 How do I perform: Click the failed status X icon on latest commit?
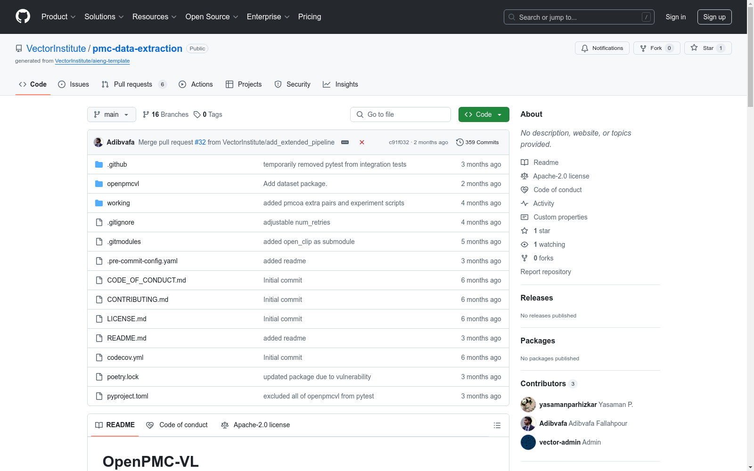point(362,142)
